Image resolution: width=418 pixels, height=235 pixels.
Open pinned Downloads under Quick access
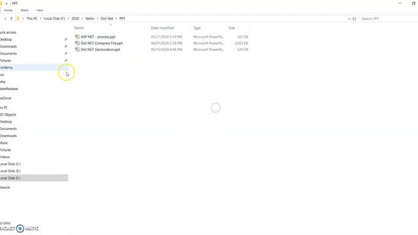click(x=8, y=46)
